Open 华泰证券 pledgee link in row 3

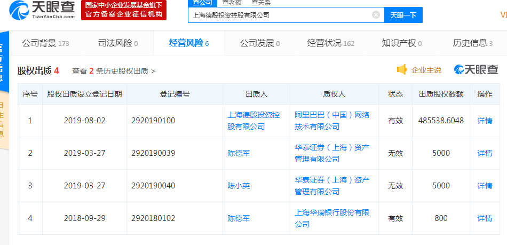coord(332,186)
